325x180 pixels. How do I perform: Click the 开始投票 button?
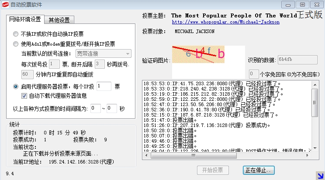point(213,170)
